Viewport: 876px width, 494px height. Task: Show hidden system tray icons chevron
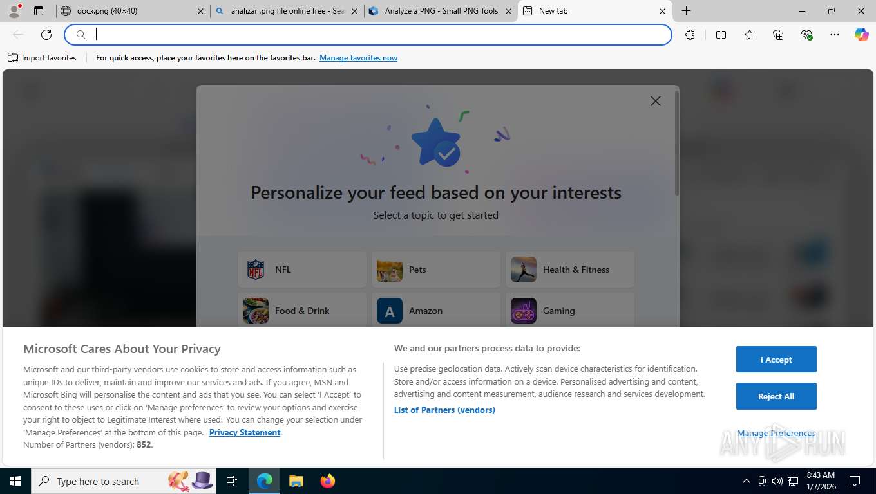tap(746, 481)
